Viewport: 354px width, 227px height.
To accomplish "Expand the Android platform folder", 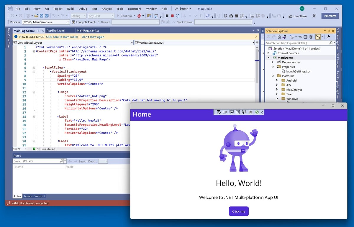I will coord(277,80).
